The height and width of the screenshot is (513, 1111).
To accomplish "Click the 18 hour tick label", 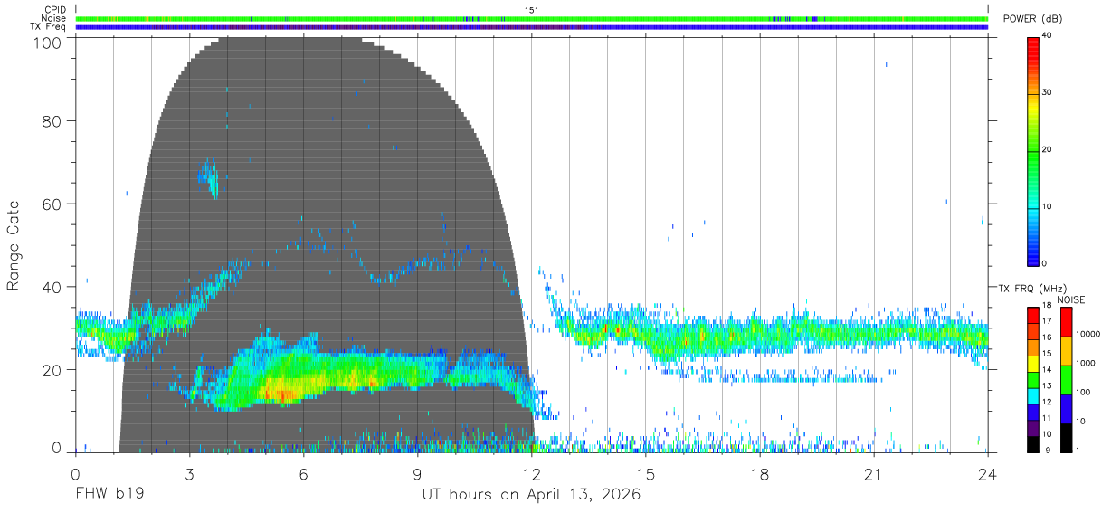I will click(760, 474).
